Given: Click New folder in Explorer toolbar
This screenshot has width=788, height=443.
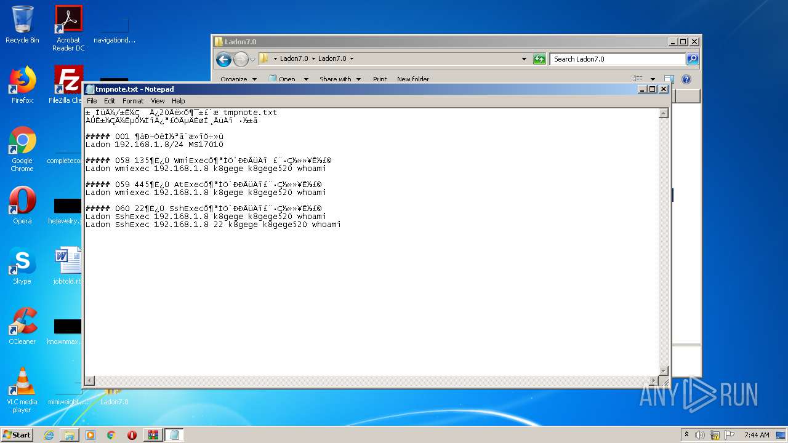Looking at the screenshot, I should tap(413, 79).
